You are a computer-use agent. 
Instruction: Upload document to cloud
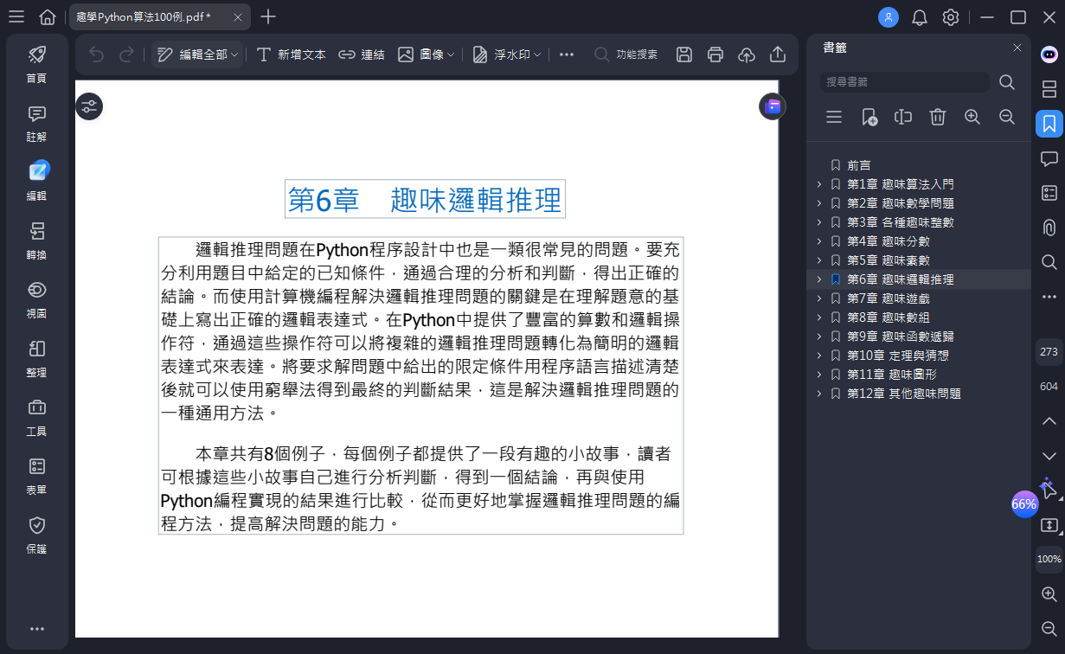click(x=747, y=54)
